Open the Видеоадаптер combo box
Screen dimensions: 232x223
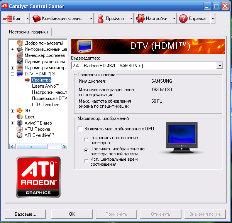[147, 66]
